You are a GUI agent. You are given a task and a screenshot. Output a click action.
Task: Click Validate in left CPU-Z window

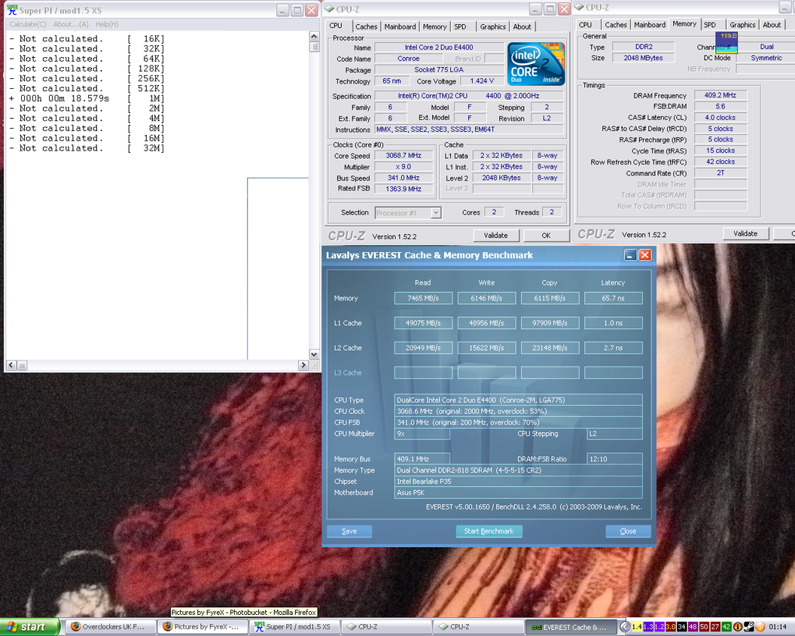495,235
